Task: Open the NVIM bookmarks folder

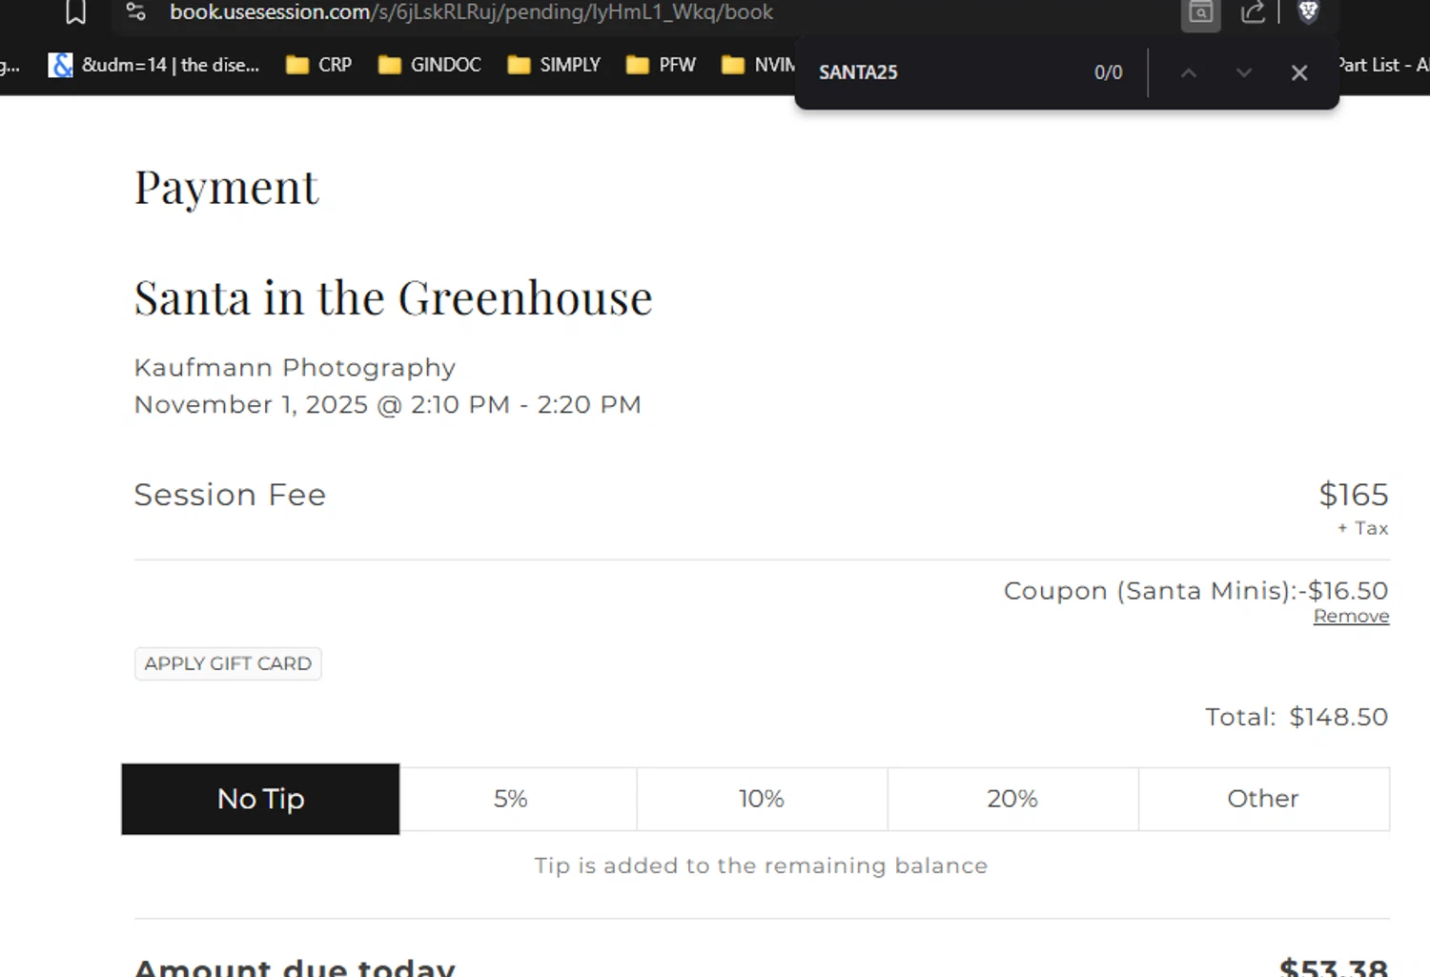Action: (758, 65)
